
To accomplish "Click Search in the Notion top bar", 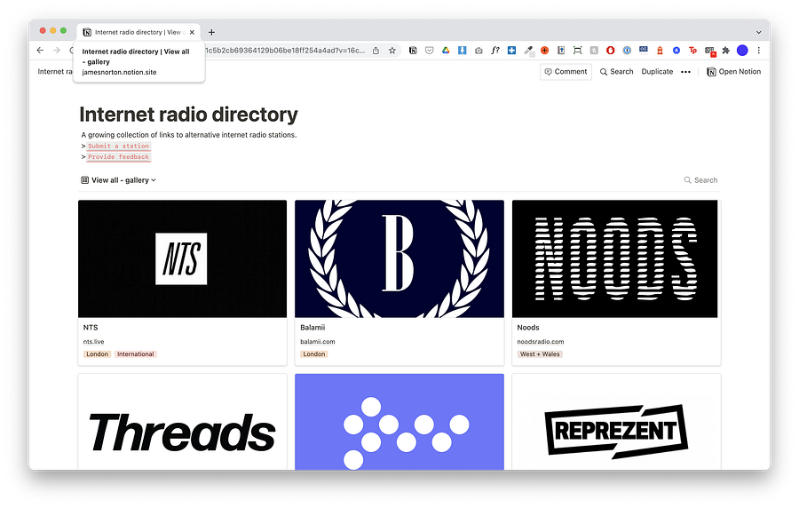I will point(617,72).
